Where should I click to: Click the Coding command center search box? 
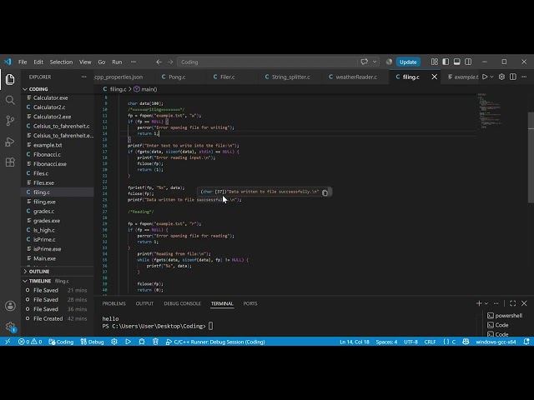[267, 62]
